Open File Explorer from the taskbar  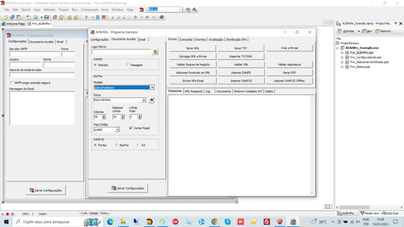(x=123, y=222)
